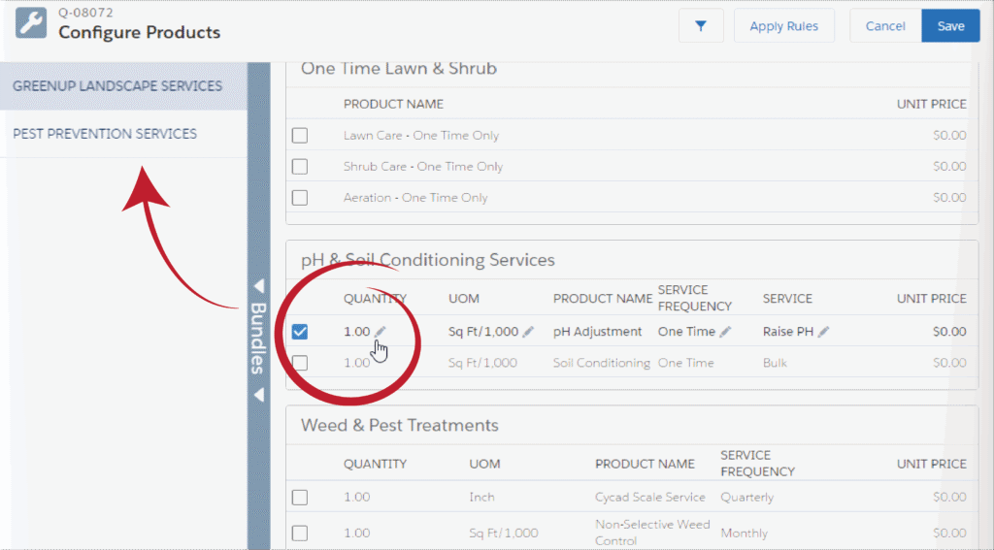
Task: Click the wrench configure icon in header
Action: [31, 25]
